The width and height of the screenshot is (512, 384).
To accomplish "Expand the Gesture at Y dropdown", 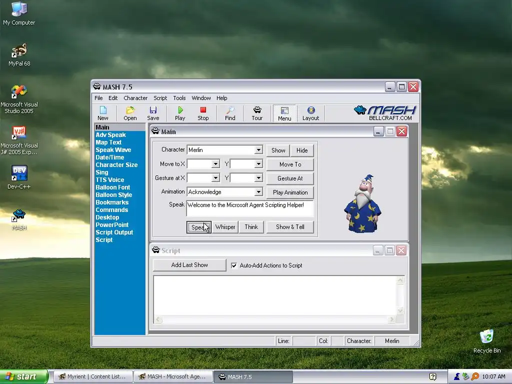I will click(258, 178).
